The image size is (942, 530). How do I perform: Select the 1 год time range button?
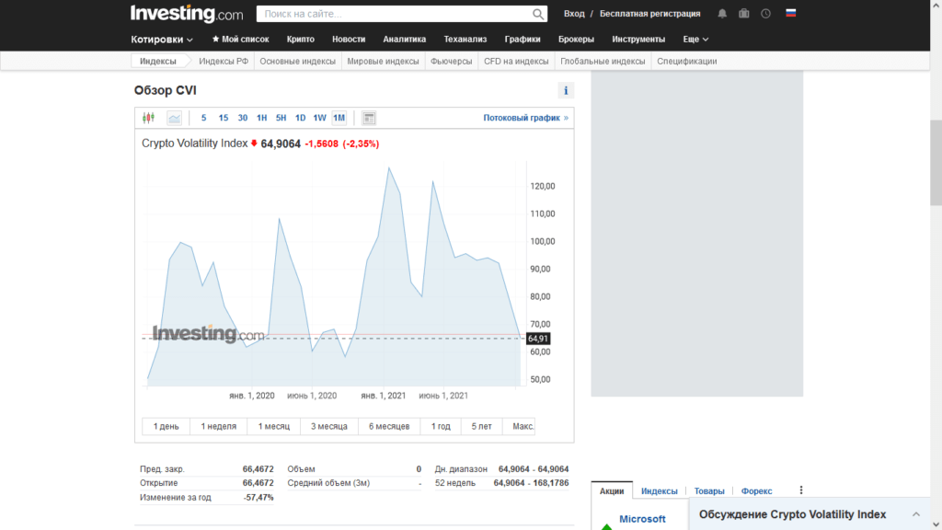[x=442, y=426]
